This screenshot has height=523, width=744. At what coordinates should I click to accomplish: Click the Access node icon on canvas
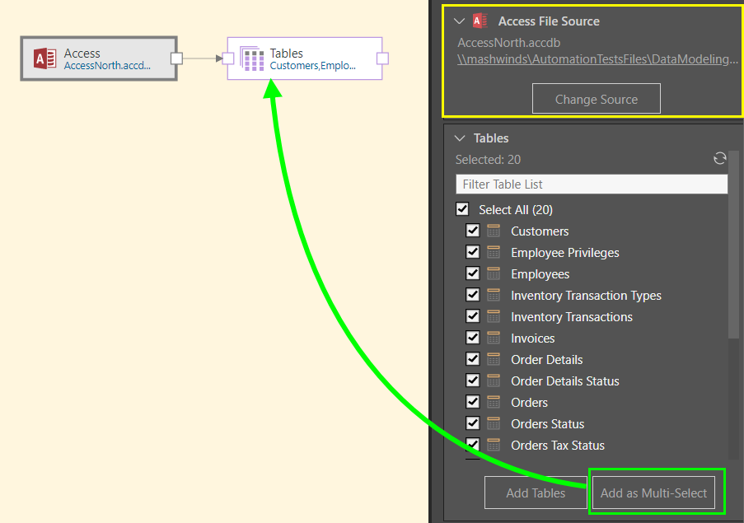(44, 58)
